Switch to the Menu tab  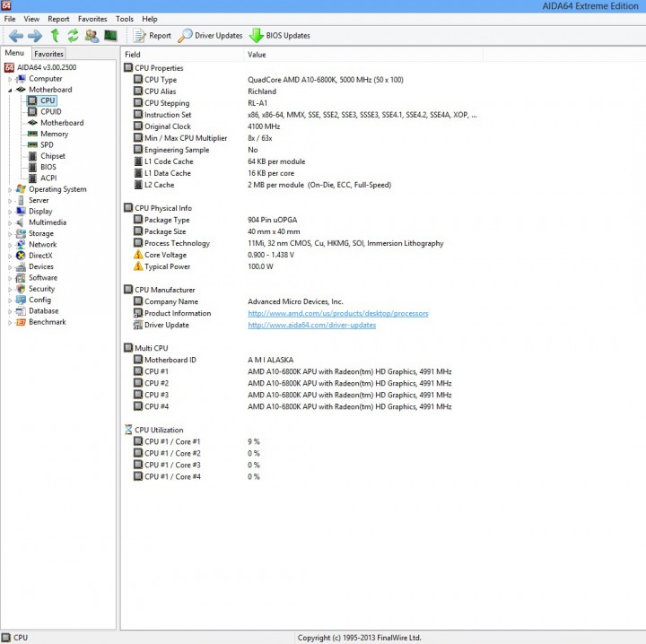pos(14,53)
